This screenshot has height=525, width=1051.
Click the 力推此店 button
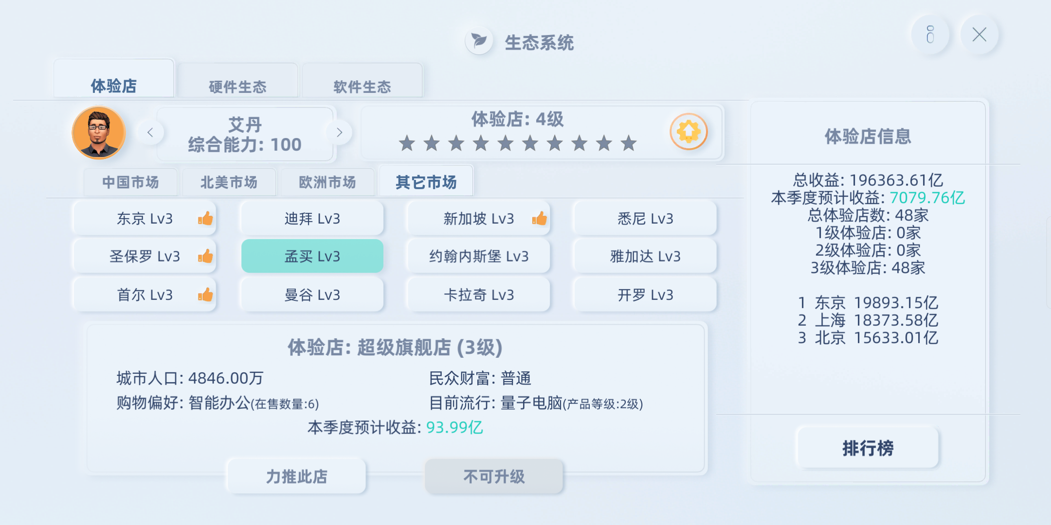tap(296, 476)
